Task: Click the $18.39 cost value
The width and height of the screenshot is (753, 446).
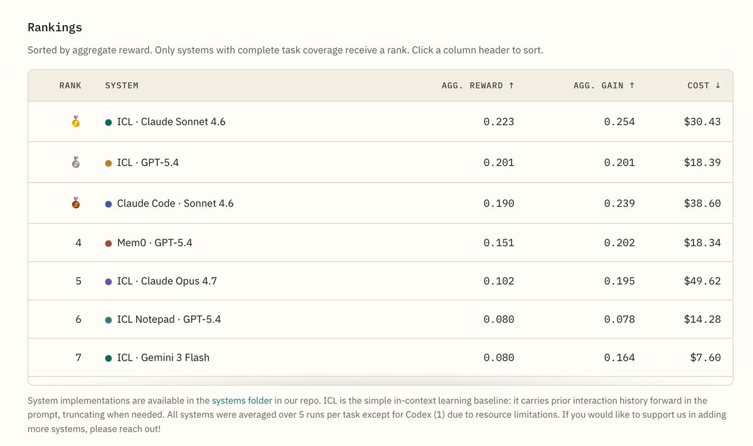Action: pos(702,163)
